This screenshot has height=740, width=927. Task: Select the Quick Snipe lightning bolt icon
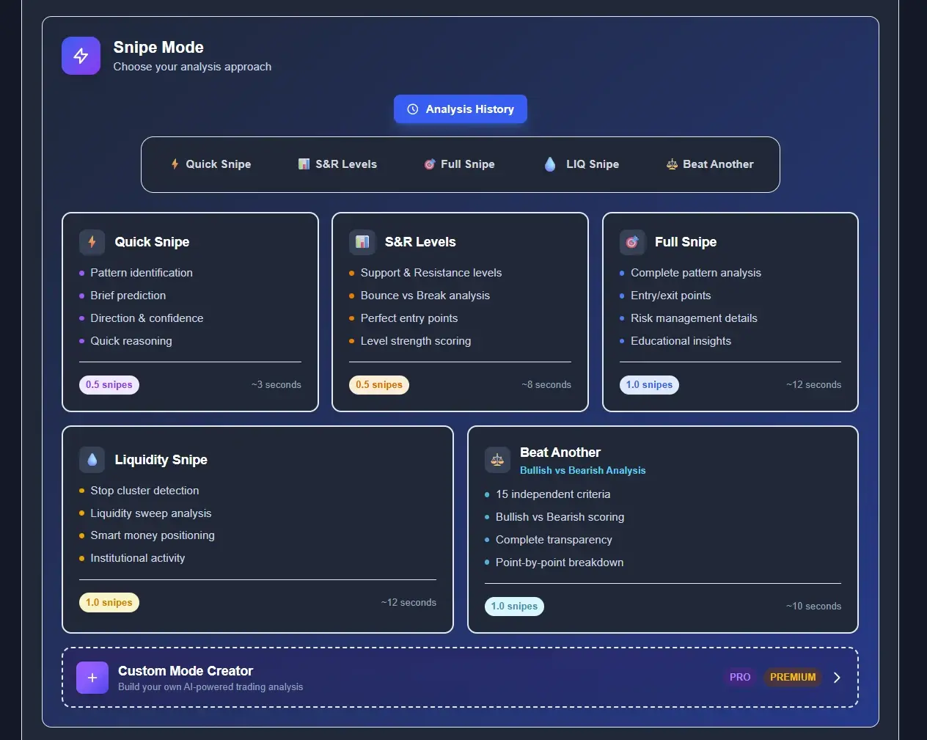92,241
